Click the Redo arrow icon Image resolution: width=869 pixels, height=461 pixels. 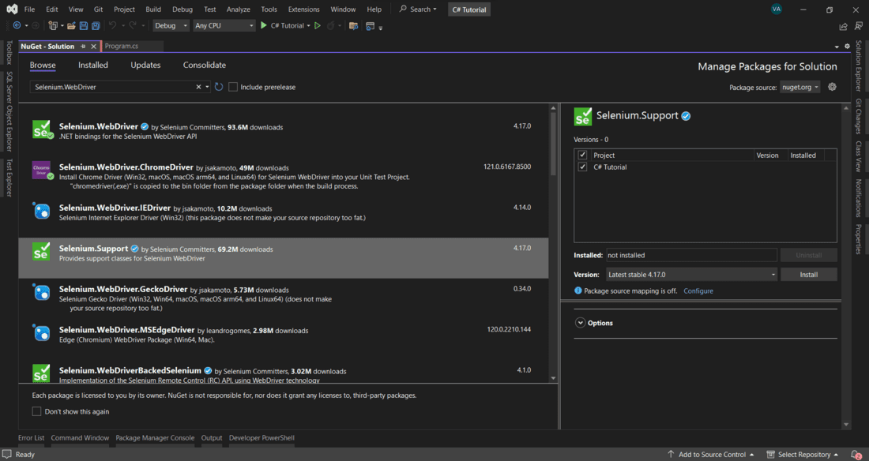coord(133,25)
